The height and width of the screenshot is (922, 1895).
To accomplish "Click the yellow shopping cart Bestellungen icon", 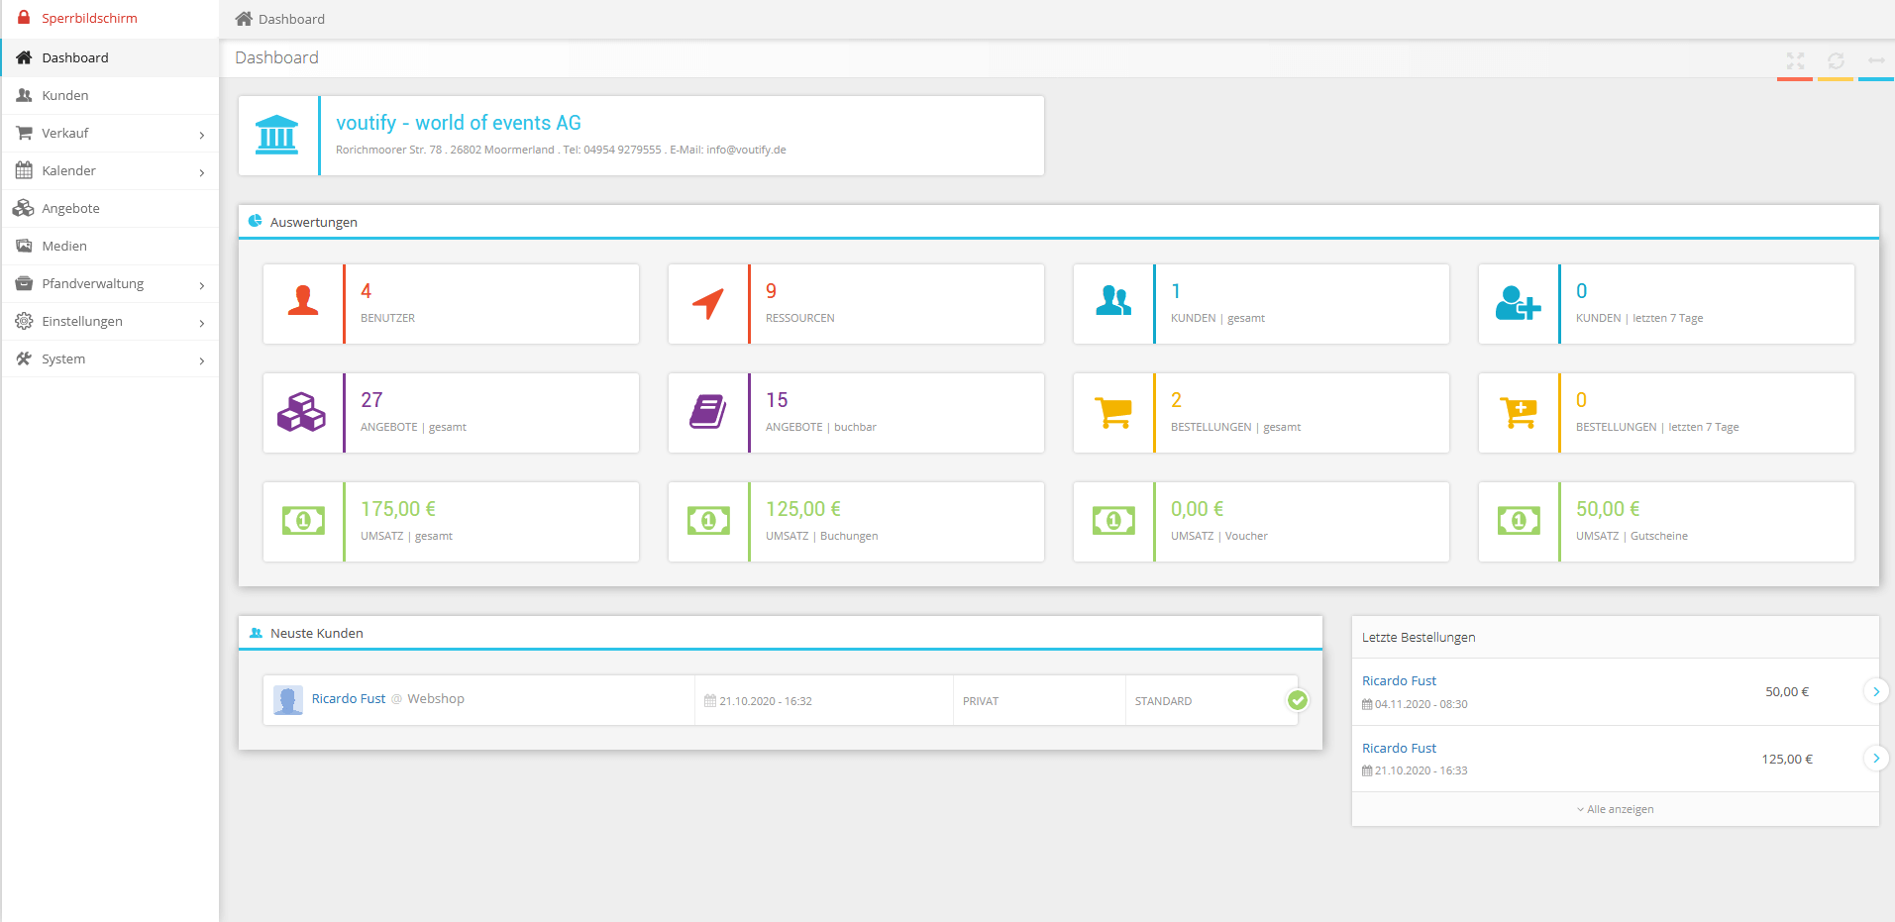I will pos(1113,412).
